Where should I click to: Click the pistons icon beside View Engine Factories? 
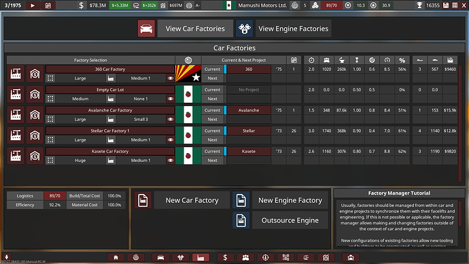pyautogui.click(x=245, y=29)
